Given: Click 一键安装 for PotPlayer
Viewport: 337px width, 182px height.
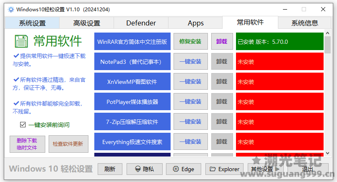Looking at the screenshot, I should tap(190, 101).
